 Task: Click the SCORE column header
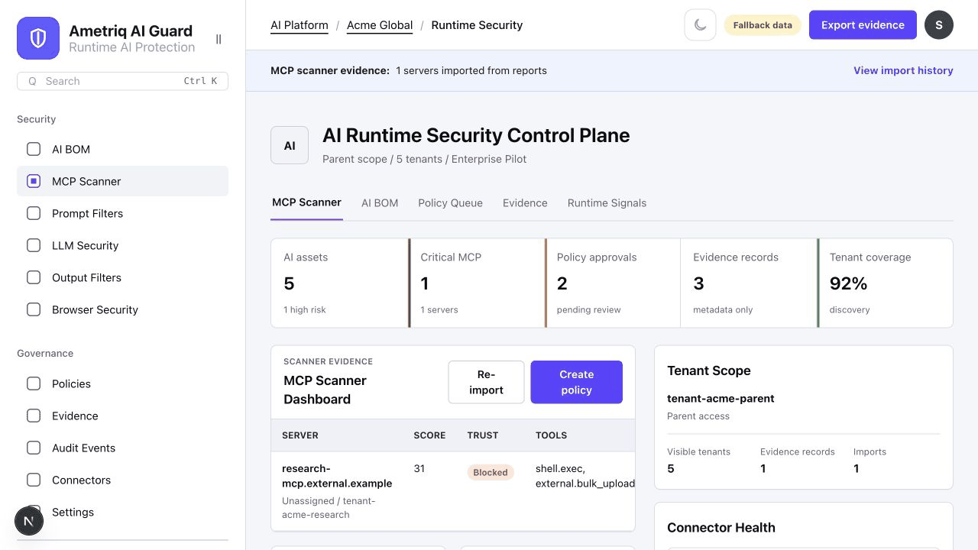[x=429, y=435]
